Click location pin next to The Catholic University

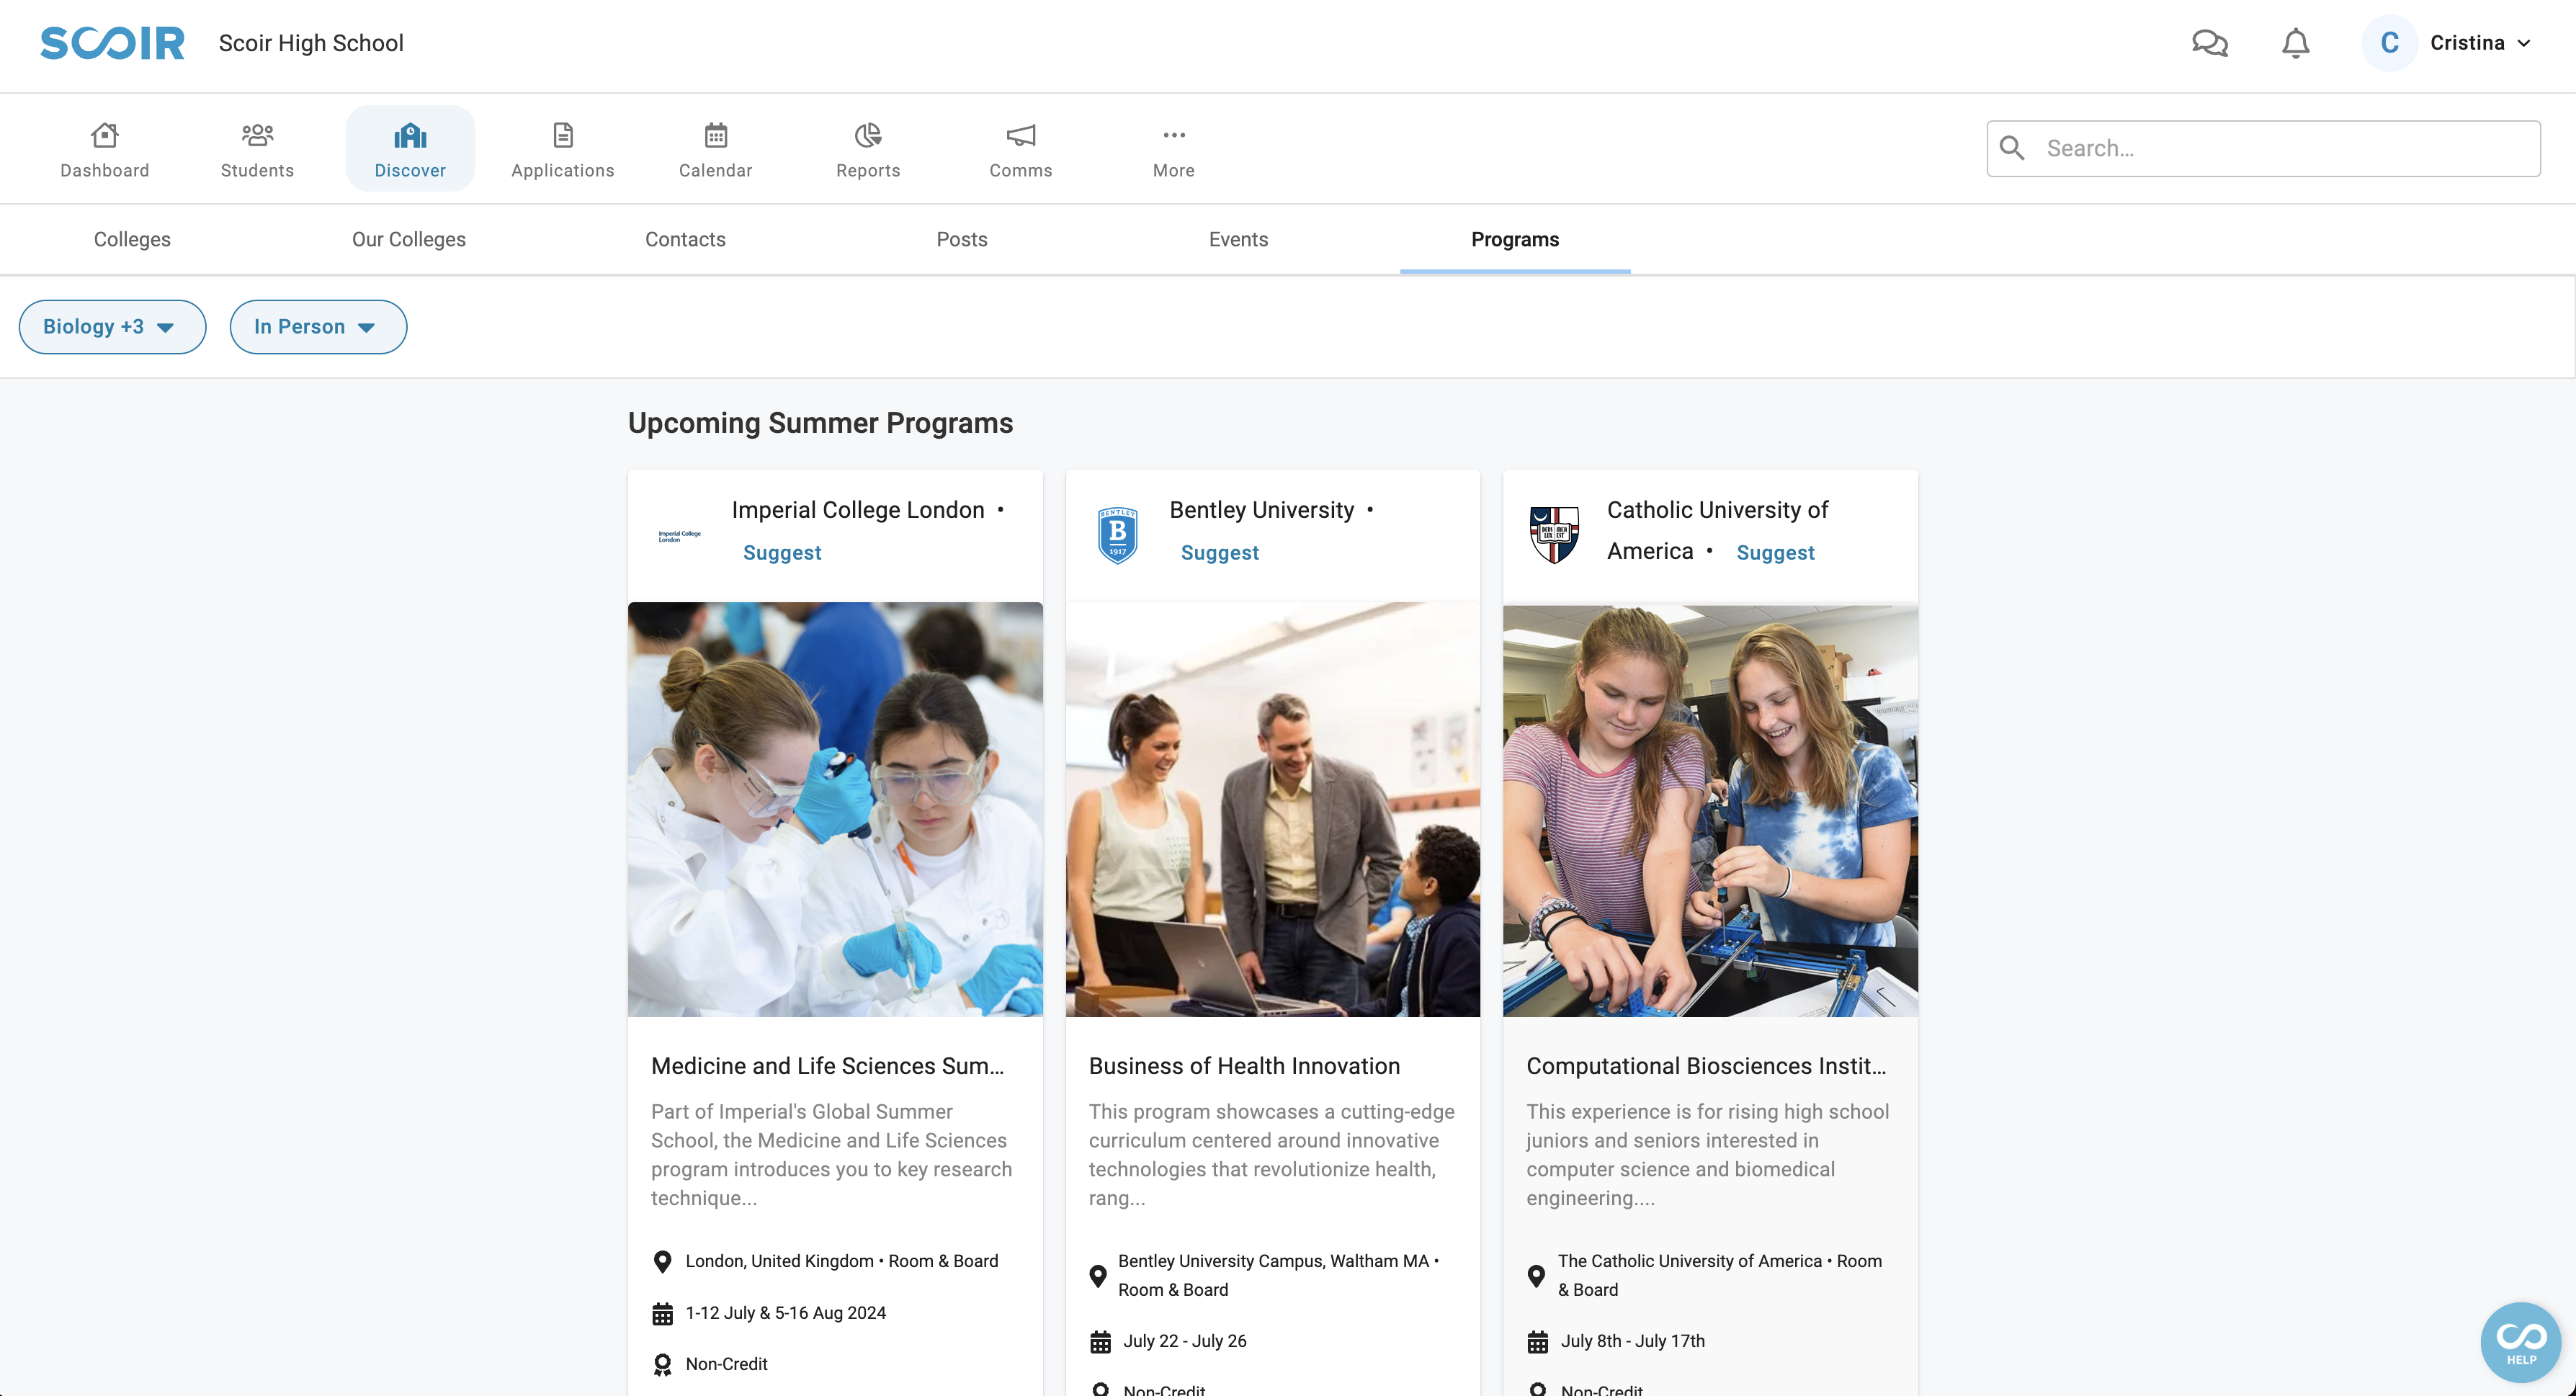(1536, 1276)
